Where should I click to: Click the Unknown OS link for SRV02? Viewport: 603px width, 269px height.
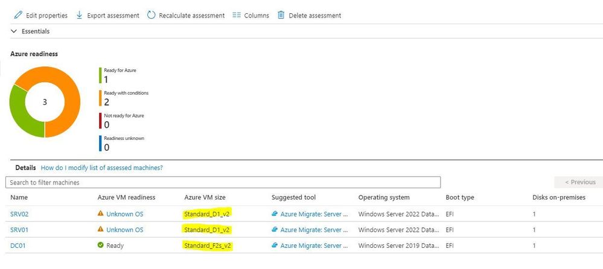(x=124, y=214)
